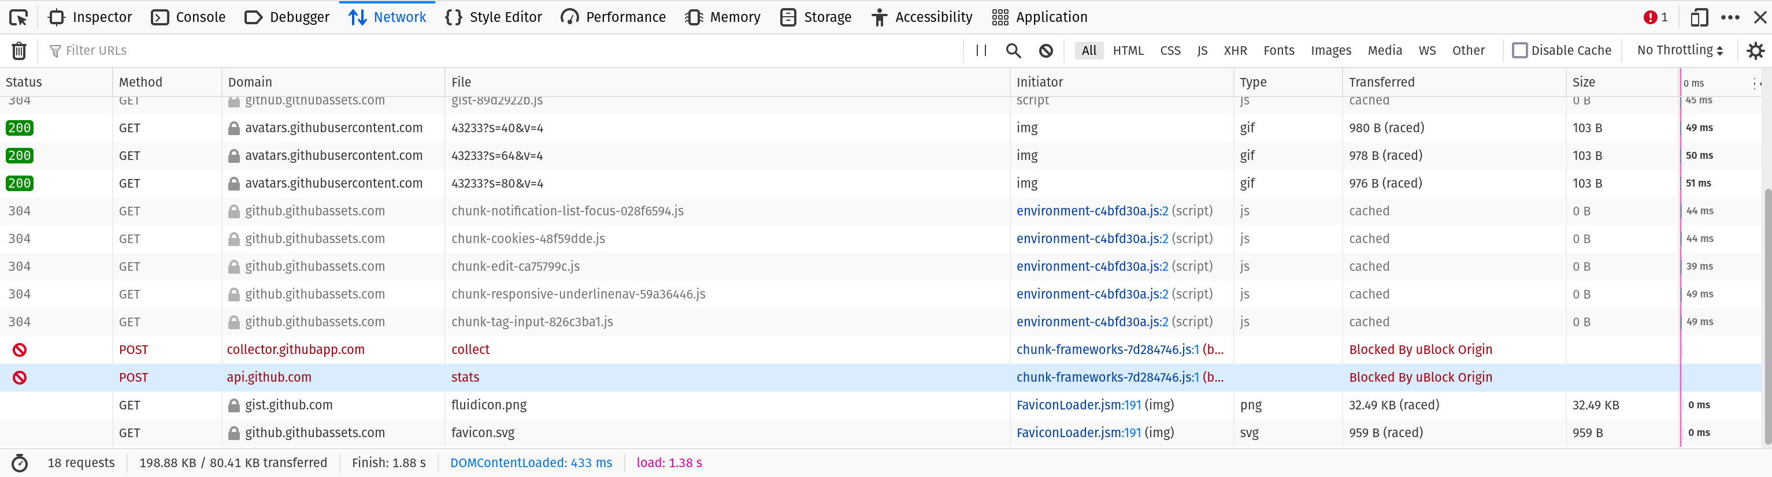Open the request blocking panel icon
Viewport: 1772px width, 477px height.
click(x=1046, y=50)
